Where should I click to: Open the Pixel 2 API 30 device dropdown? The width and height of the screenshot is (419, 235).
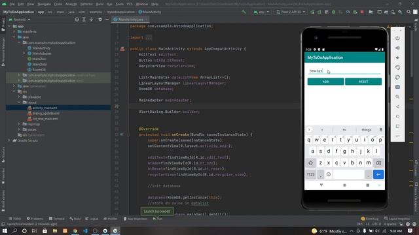(x=291, y=12)
